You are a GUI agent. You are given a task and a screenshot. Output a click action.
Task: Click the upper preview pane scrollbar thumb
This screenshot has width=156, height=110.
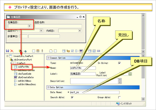coord(143,33)
